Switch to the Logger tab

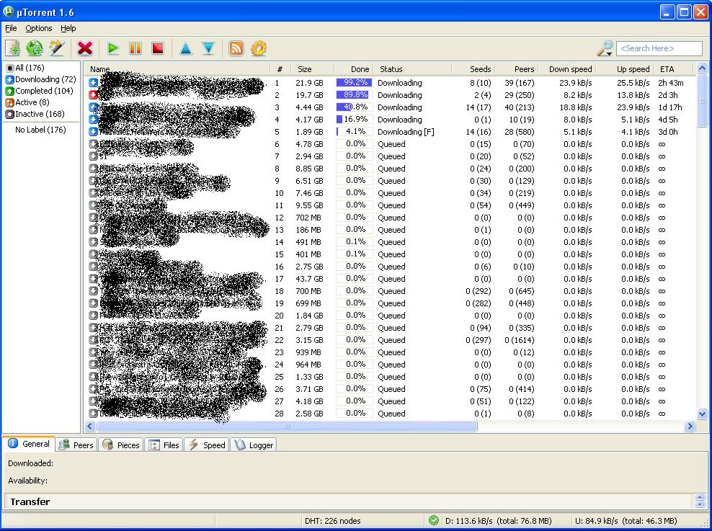coord(254,445)
